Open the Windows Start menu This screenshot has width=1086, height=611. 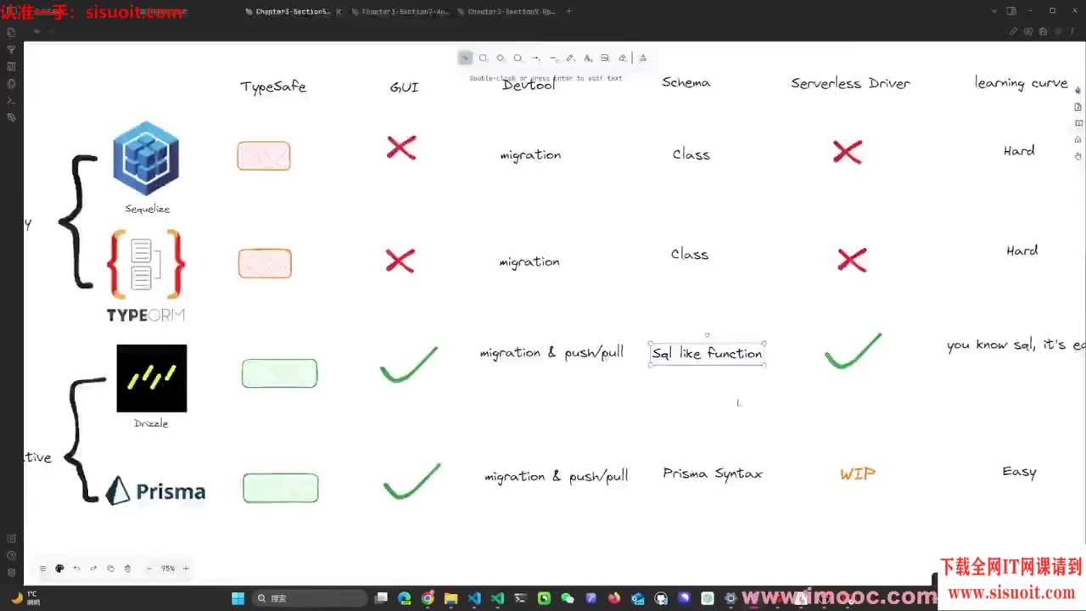pyautogui.click(x=238, y=598)
